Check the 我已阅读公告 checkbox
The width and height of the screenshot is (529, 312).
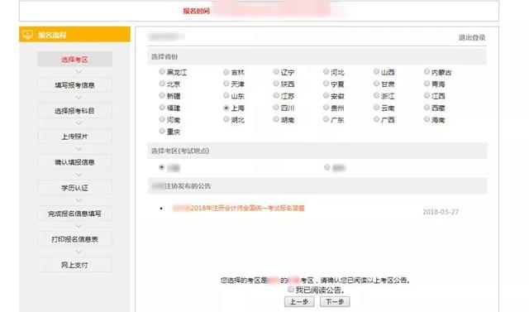(x=291, y=290)
